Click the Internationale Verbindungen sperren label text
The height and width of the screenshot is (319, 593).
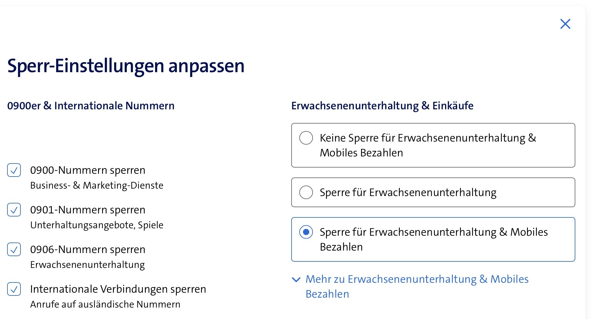118,289
